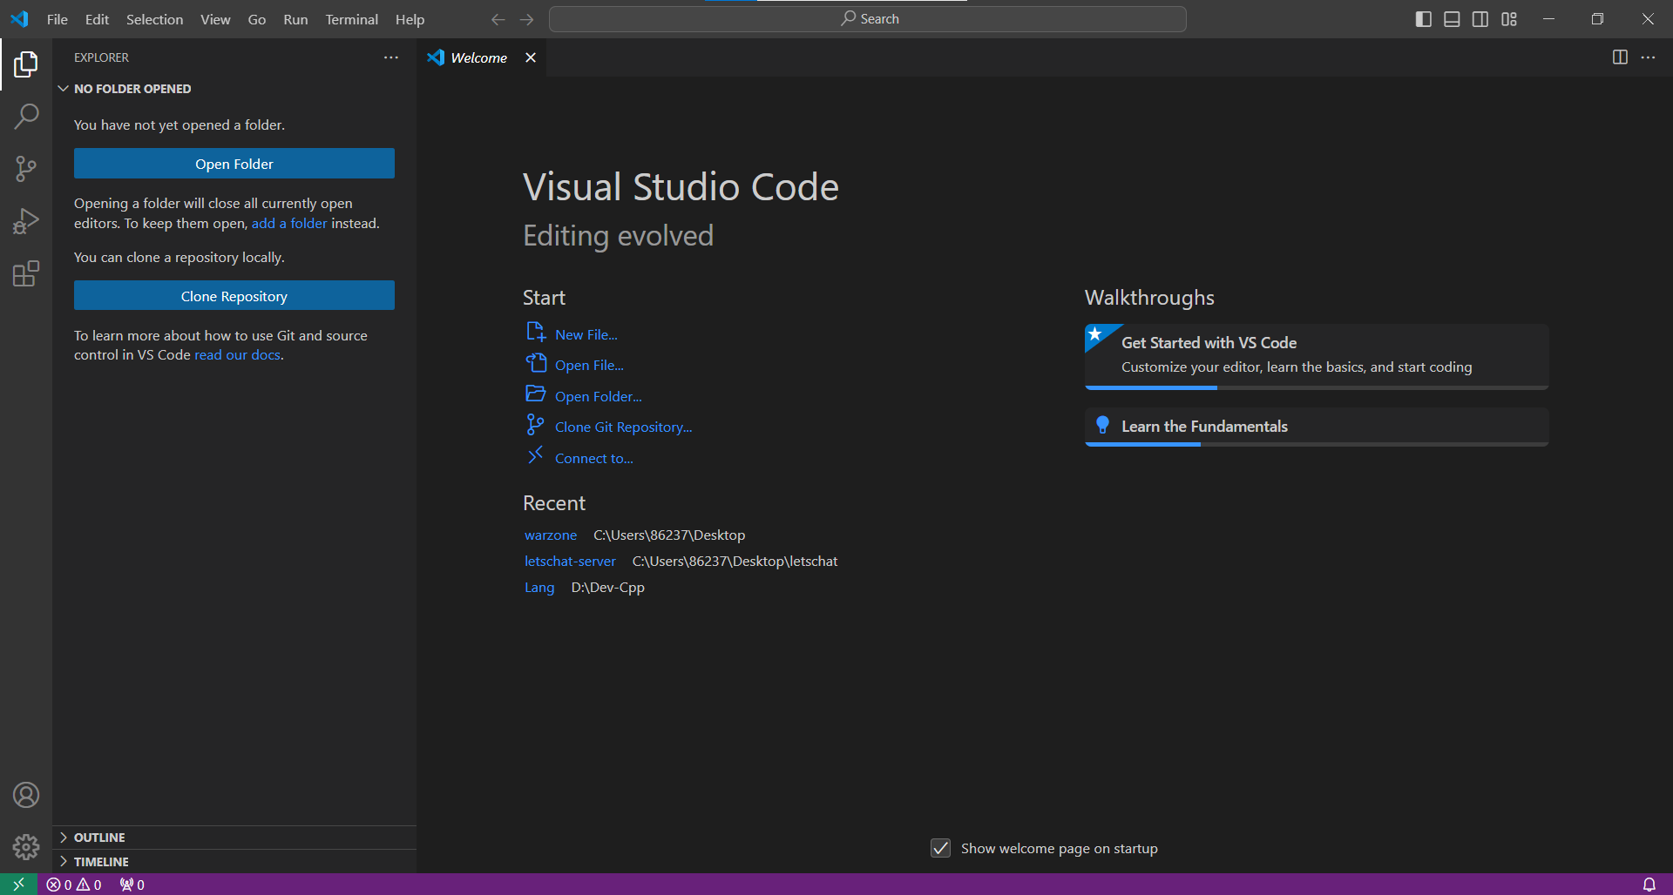Open the Accounts menu icon
The height and width of the screenshot is (895, 1673).
click(26, 795)
